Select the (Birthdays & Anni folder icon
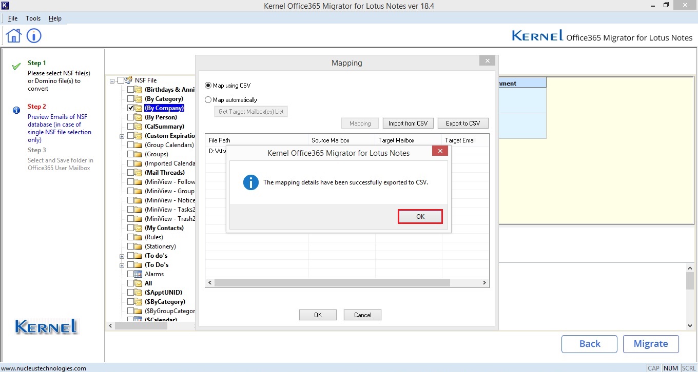The width and height of the screenshot is (698, 372). 139,90
